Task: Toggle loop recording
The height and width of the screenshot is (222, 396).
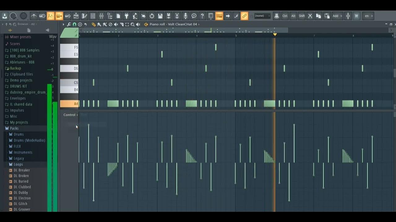Action: tap(67, 16)
